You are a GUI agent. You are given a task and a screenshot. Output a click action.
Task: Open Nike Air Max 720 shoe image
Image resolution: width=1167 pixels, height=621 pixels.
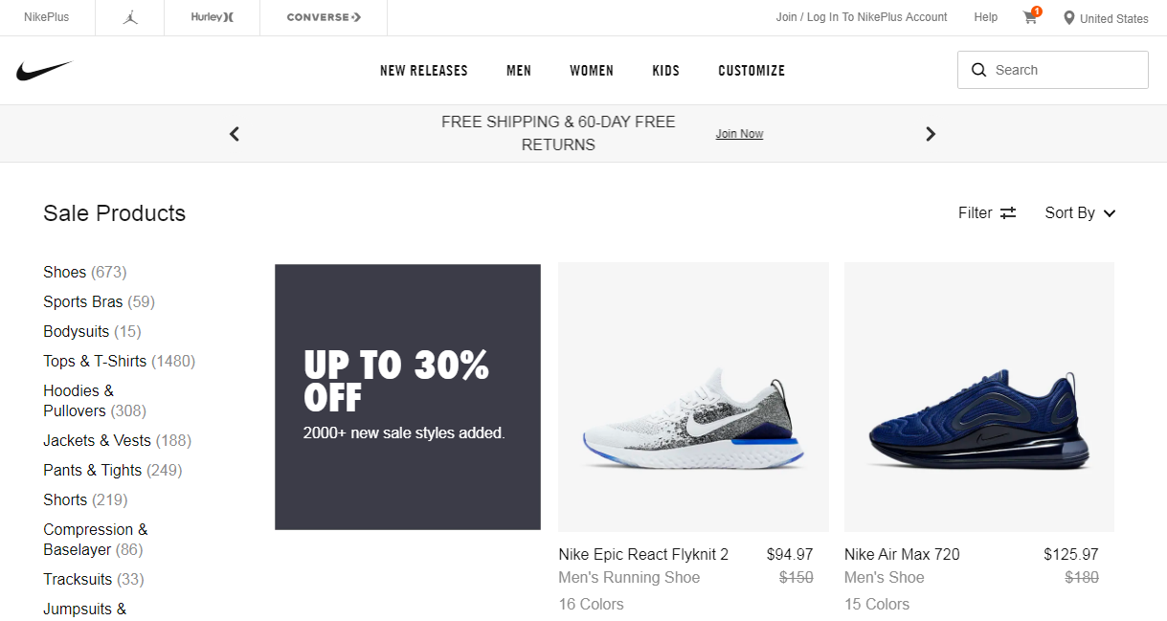click(979, 397)
